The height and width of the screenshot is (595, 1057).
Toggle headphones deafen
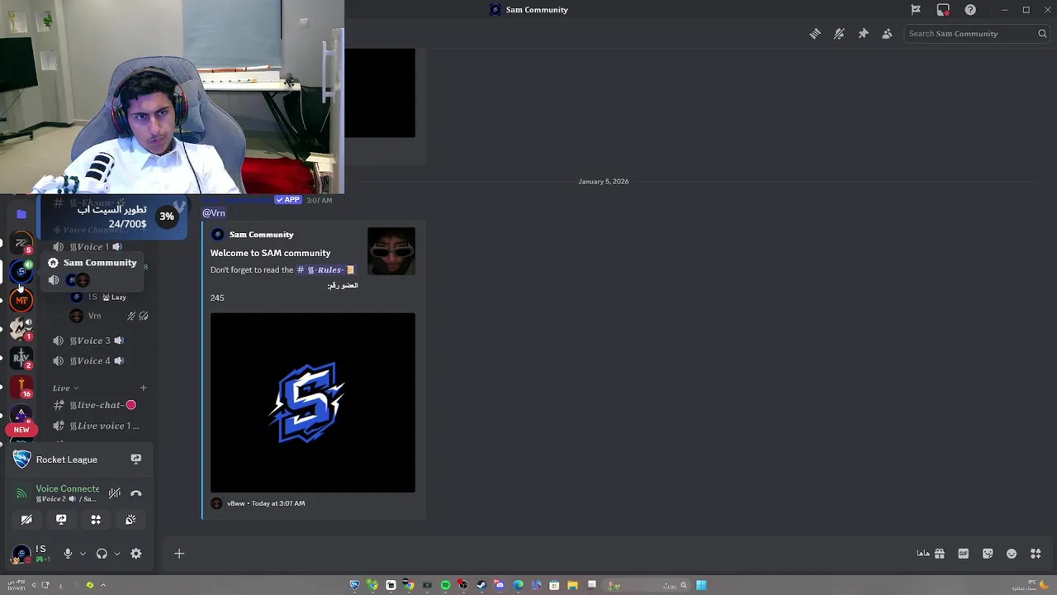click(x=102, y=554)
